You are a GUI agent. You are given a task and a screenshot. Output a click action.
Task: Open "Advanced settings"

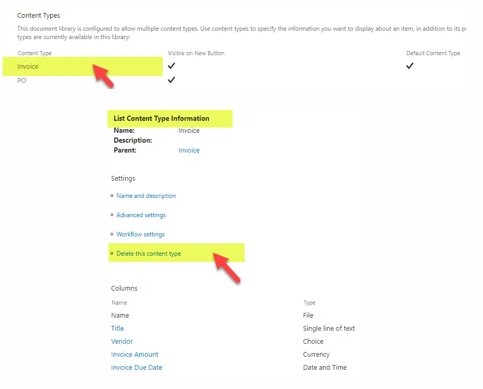coord(141,215)
